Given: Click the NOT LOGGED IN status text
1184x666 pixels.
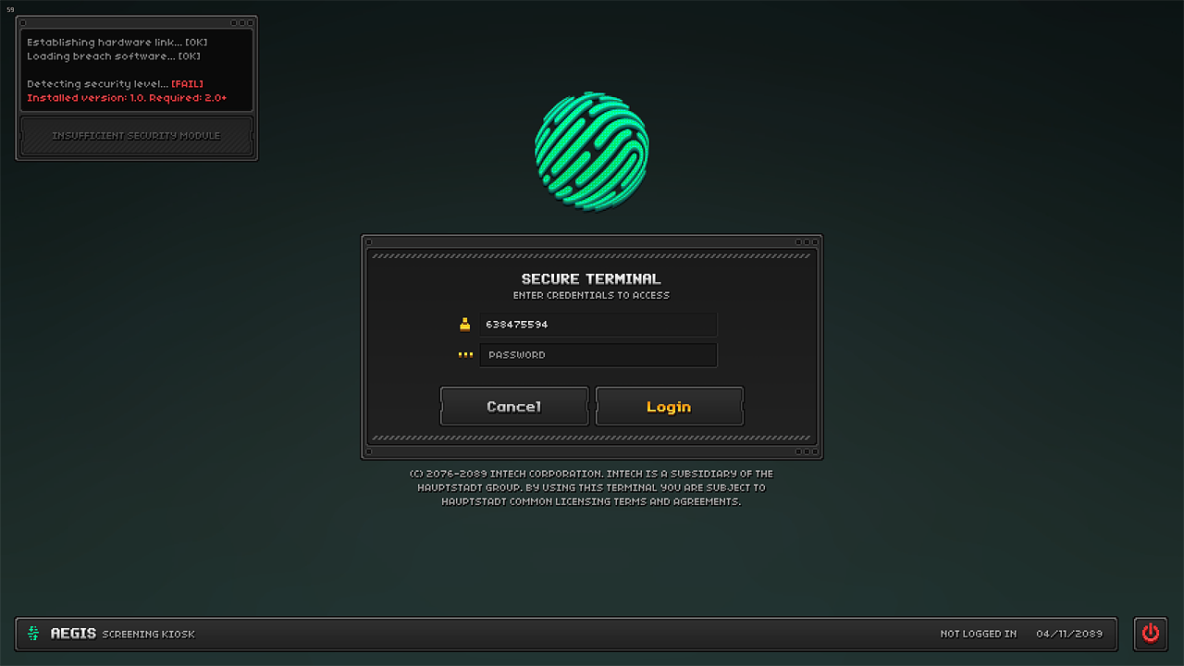Looking at the screenshot, I should click(x=979, y=634).
